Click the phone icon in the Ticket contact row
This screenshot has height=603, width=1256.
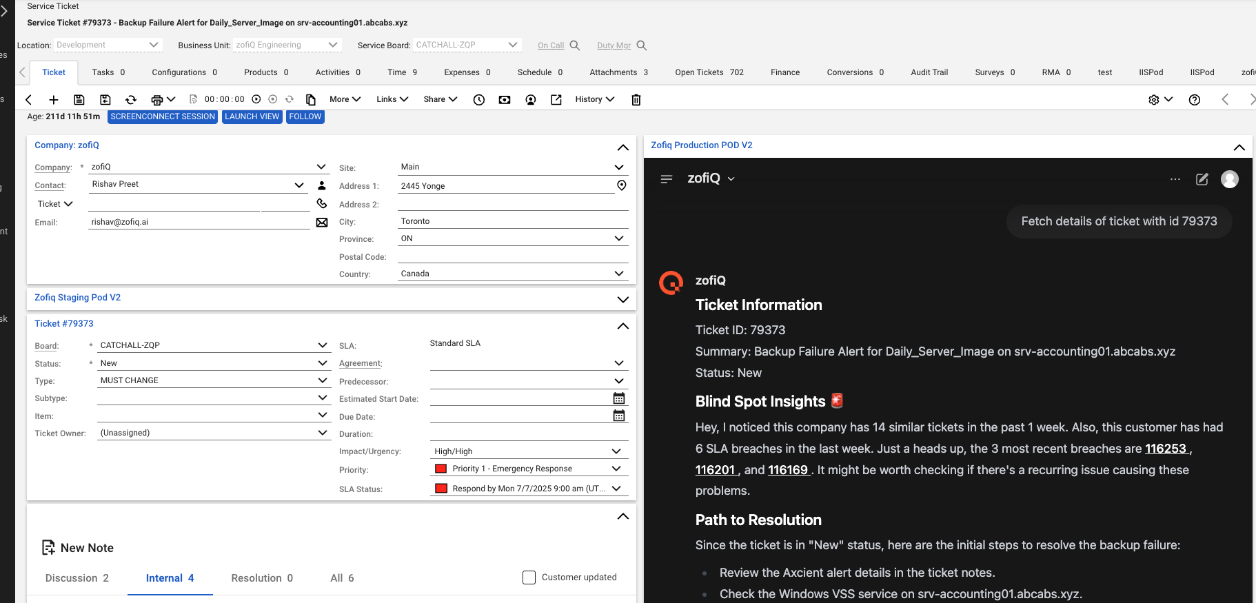(x=322, y=203)
